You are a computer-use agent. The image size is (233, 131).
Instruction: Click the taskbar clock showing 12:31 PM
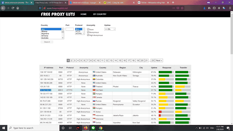[x=220, y=128]
